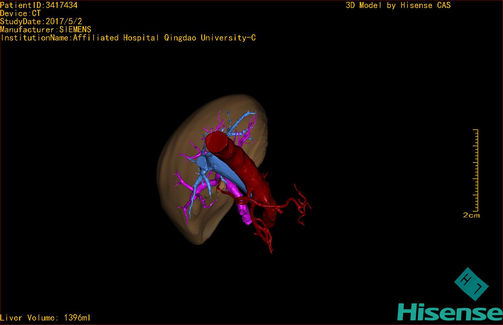Click the PatientID:3417434 text overlay
Viewport: 503px width, 325px height.
click(39, 5)
